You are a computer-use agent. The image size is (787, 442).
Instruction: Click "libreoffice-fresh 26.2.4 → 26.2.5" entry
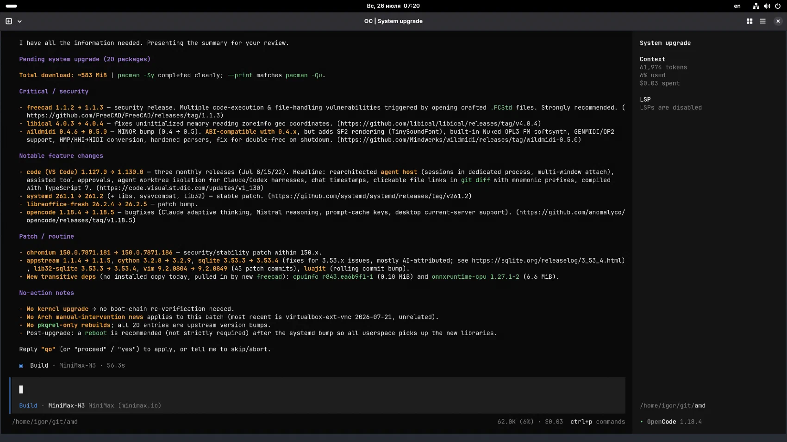(x=87, y=204)
